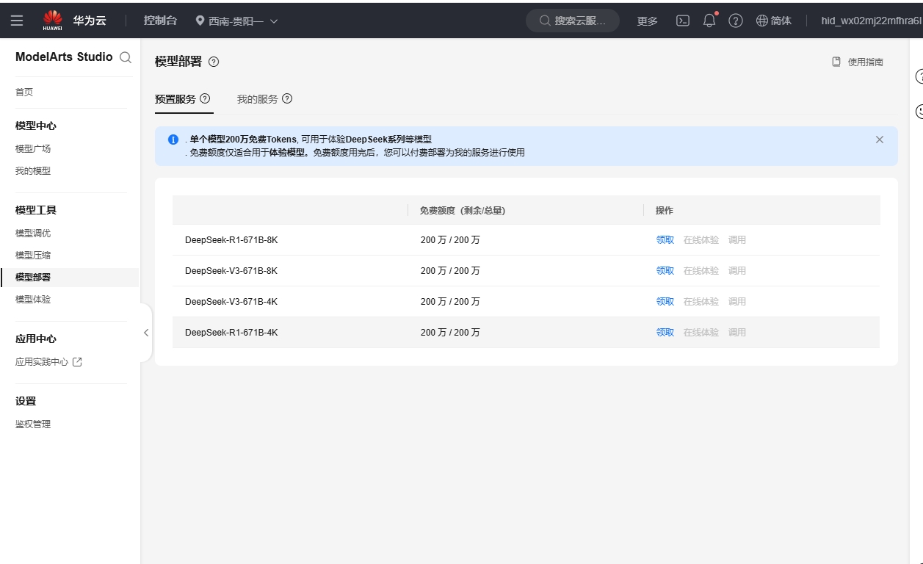Click the top bar help question icon

pos(735,21)
